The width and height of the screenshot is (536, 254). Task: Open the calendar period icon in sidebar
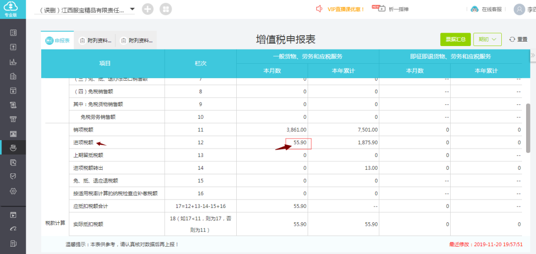(13, 90)
